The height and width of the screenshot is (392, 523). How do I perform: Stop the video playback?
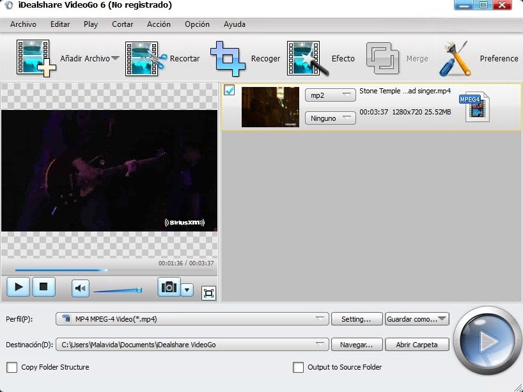point(43,287)
